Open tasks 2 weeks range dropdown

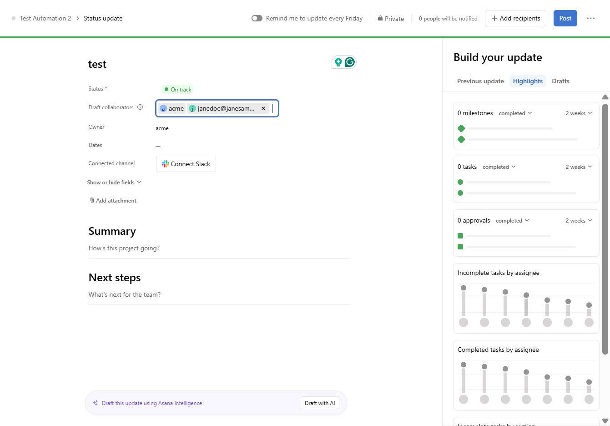pyautogui.click(x=579, y=167)
